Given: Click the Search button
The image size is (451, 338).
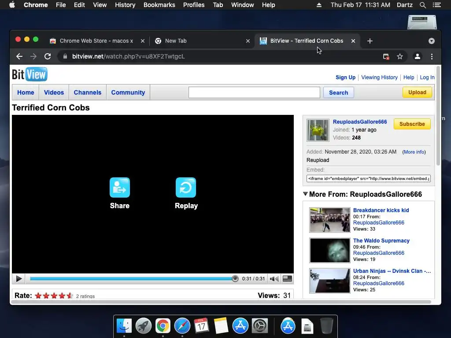Looking at the screenshot, I should point(339,92).
